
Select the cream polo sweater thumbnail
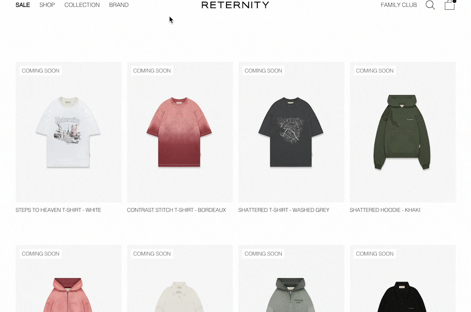point(180,278)
